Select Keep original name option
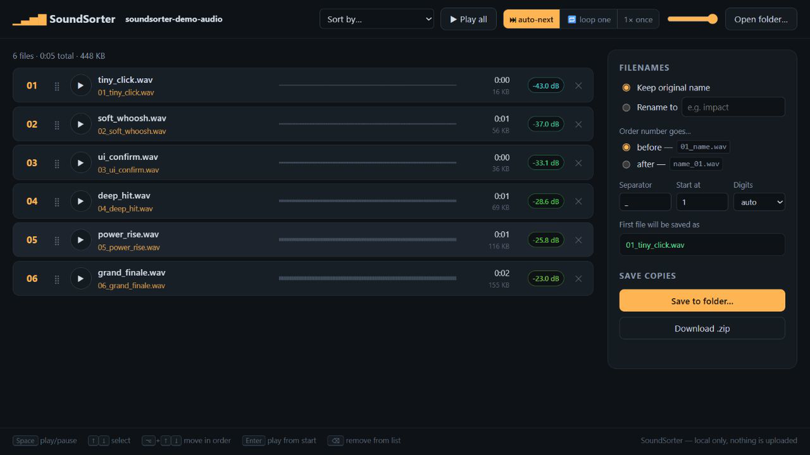 [x=626, y=87]
